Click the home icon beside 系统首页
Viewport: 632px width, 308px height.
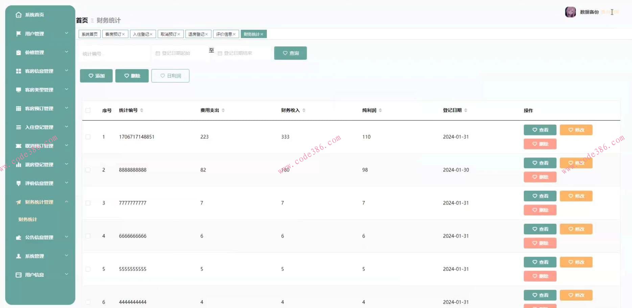click(x=19, y=15)
